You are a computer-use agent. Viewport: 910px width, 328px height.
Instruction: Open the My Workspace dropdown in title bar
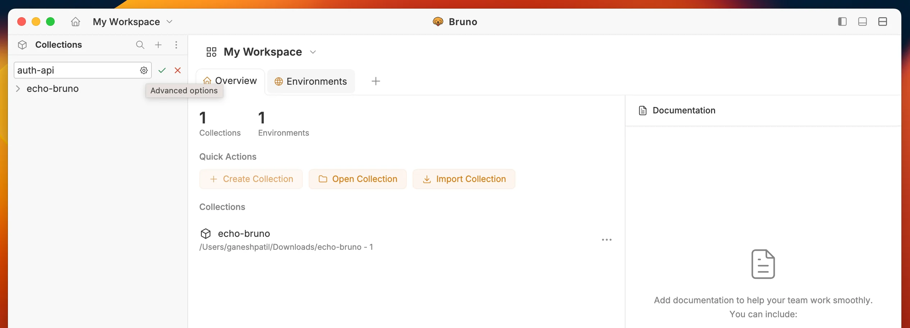[133, 22]
